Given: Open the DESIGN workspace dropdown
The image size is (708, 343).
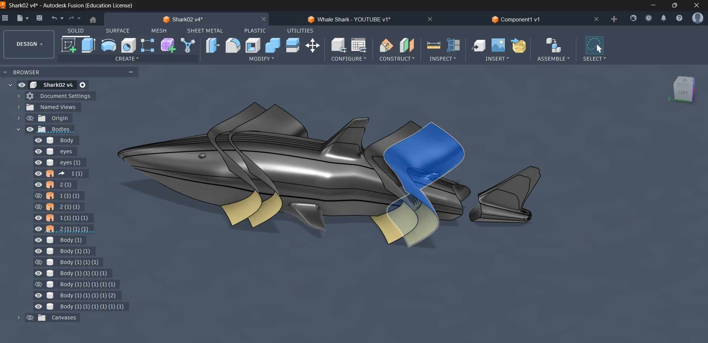Looking at the screenshot, I should 29,44.
